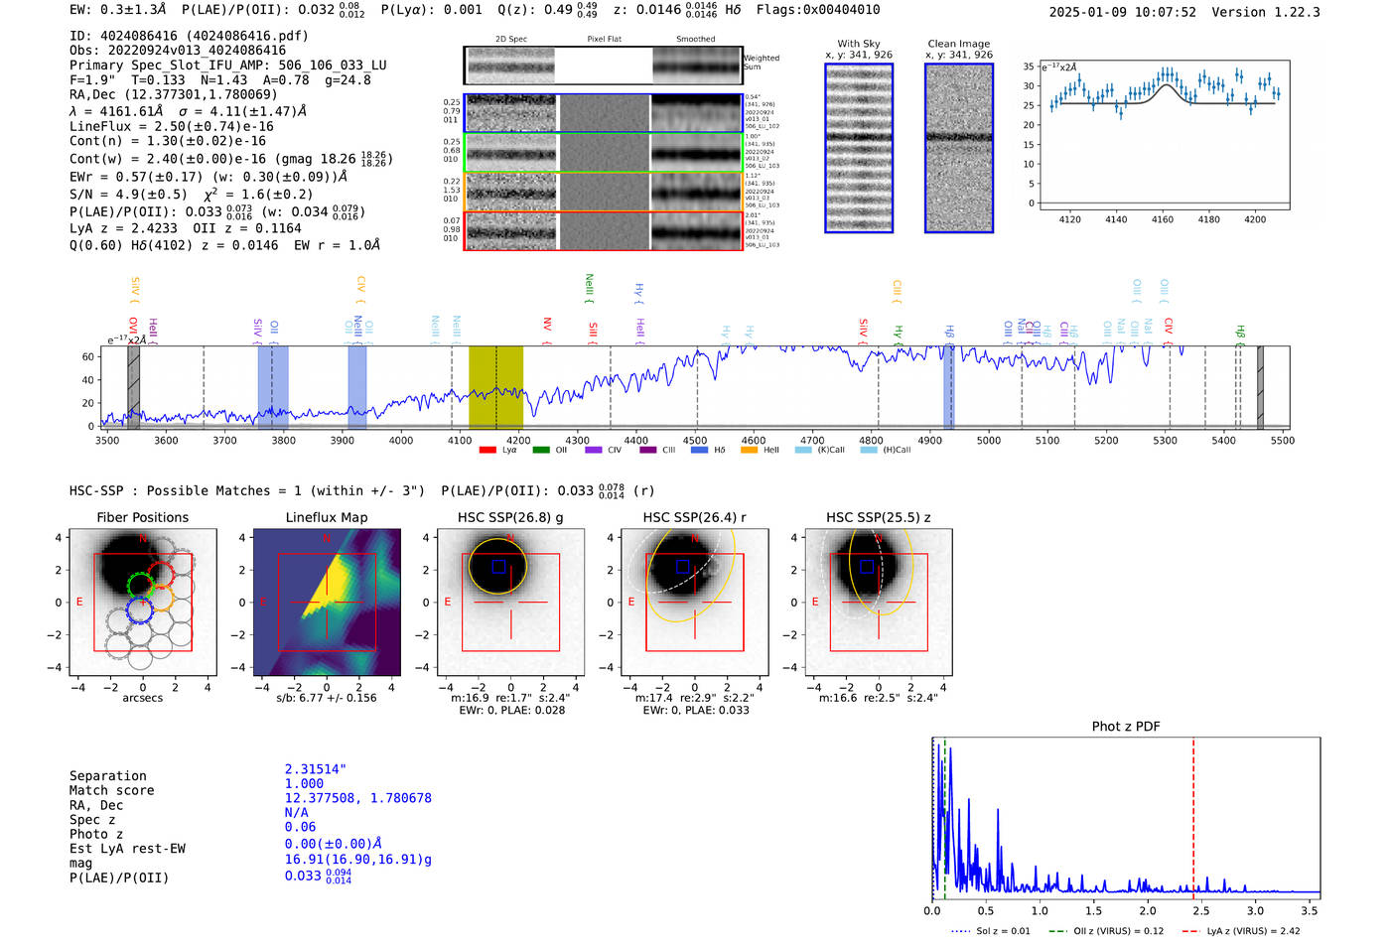Click the red dashed LyA z line
This screenshot has height=946, width=1390.
[x=1193, y=819]
